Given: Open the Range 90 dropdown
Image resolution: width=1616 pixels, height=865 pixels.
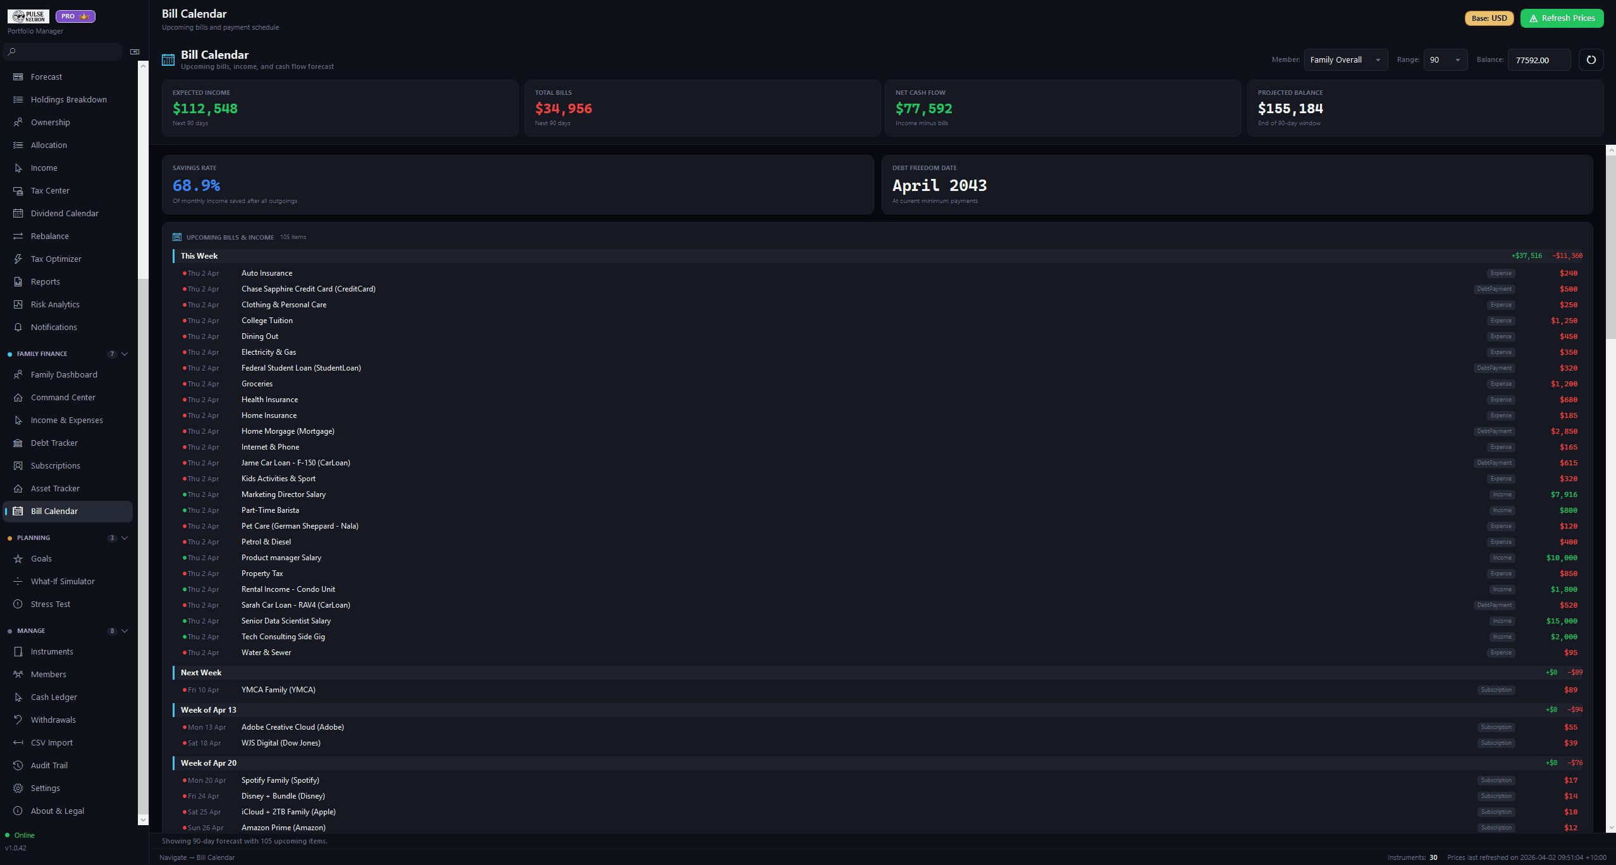Looking at the screenshot, I should click(x=1445, y=60).
